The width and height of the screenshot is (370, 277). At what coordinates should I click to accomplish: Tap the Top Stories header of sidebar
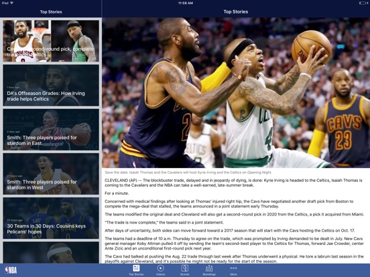tap(51, 12)
